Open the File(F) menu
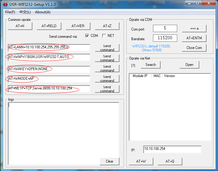Viewport: 218px width, 171px height. 10,12
